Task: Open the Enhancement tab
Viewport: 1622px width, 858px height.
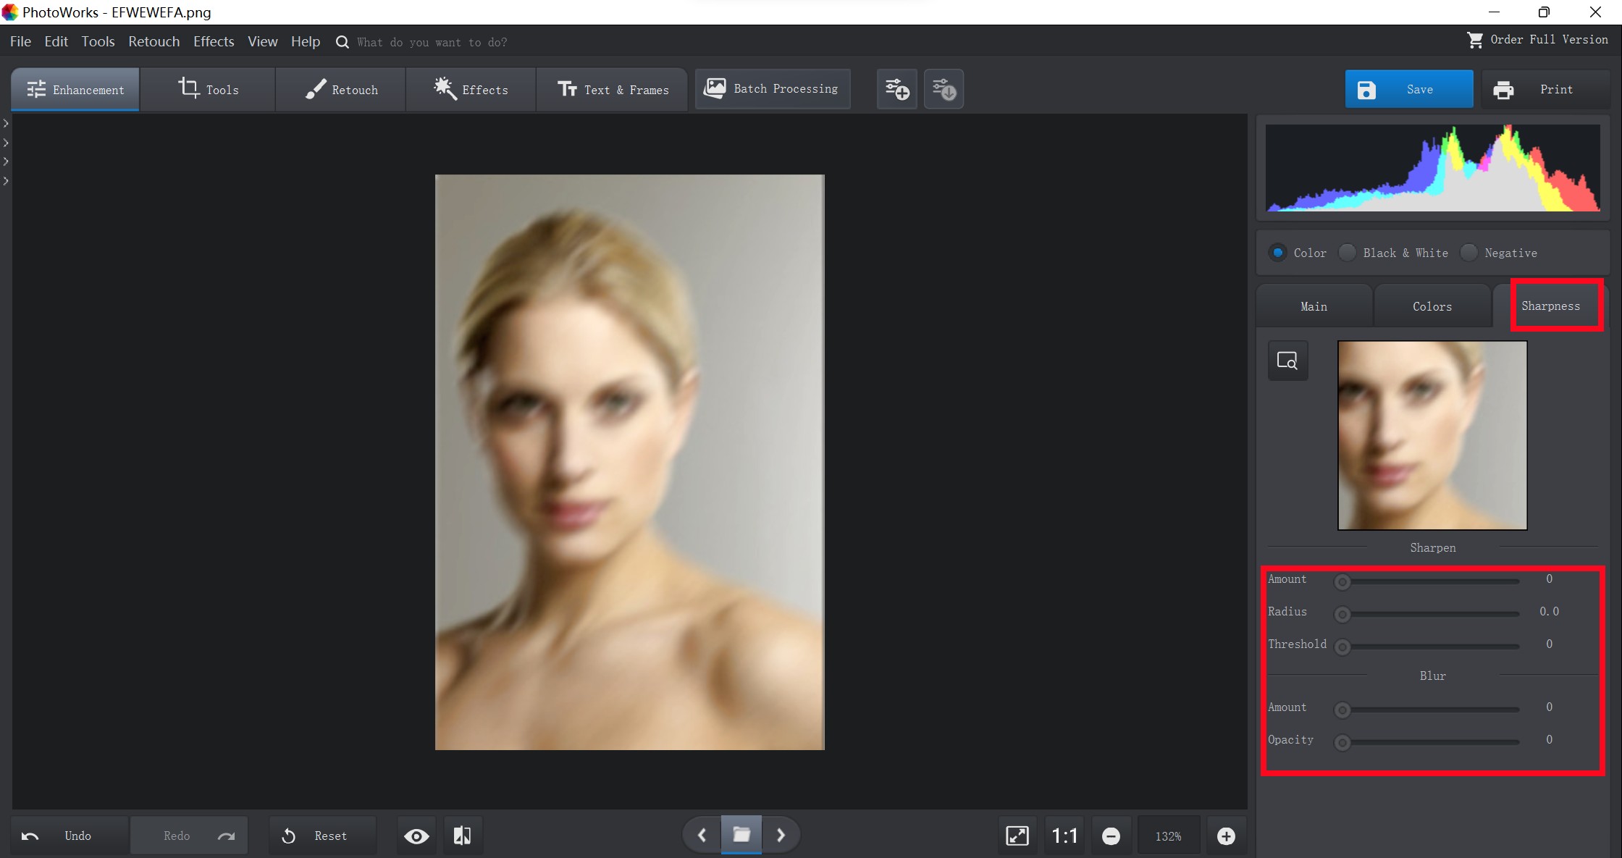Action: (x=75, y=90)
